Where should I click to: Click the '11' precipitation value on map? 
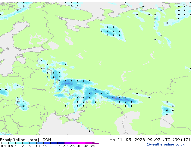(113, 97)
